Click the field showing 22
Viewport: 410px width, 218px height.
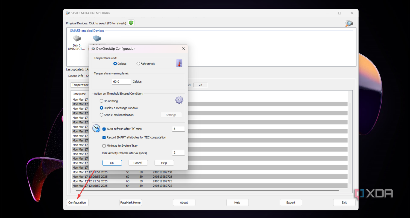coord(200,85)
